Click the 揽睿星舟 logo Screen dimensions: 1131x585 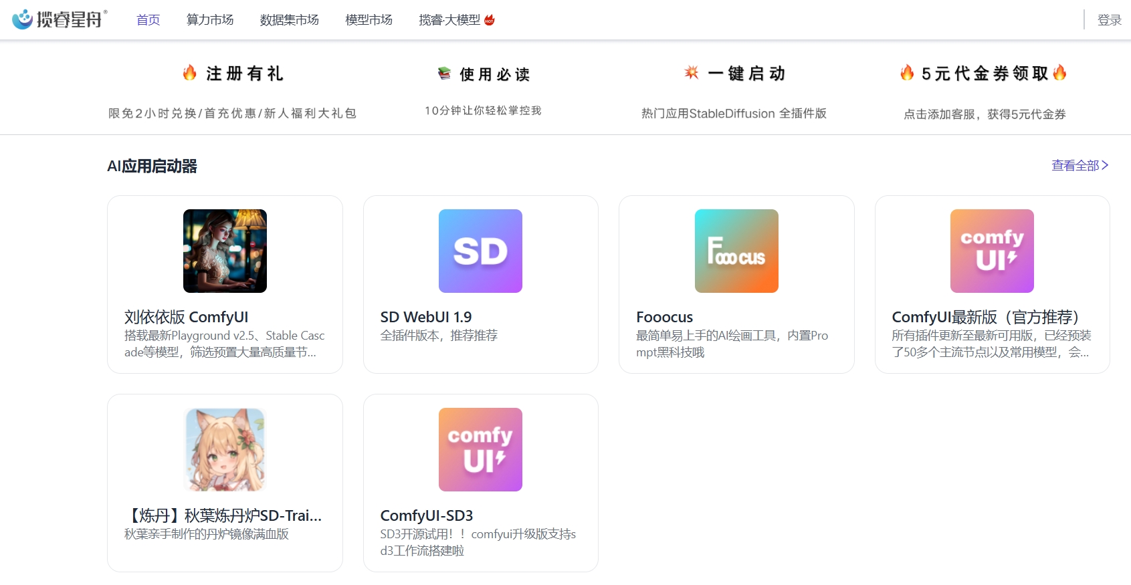click(60, 19)
